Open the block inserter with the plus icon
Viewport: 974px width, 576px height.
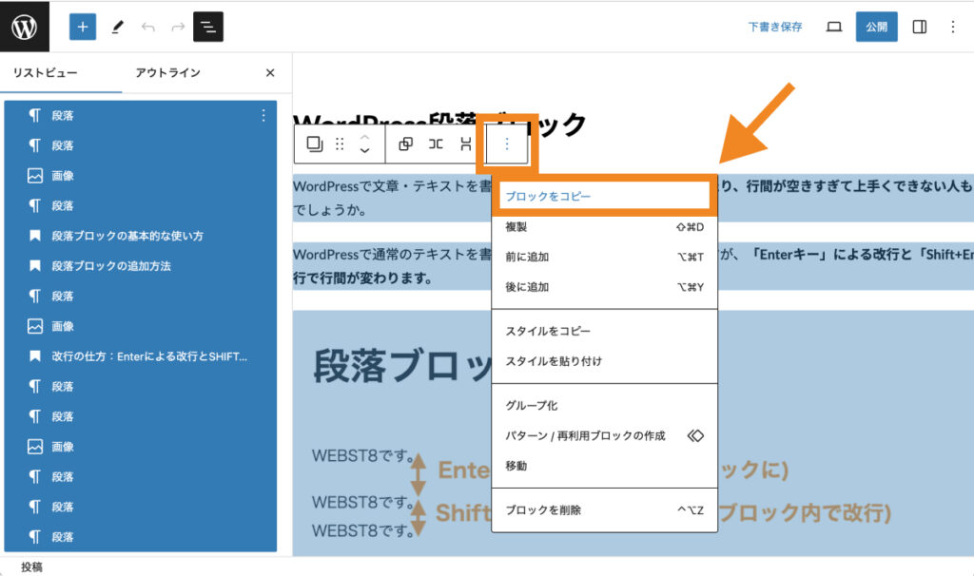[x=82, y=26]
